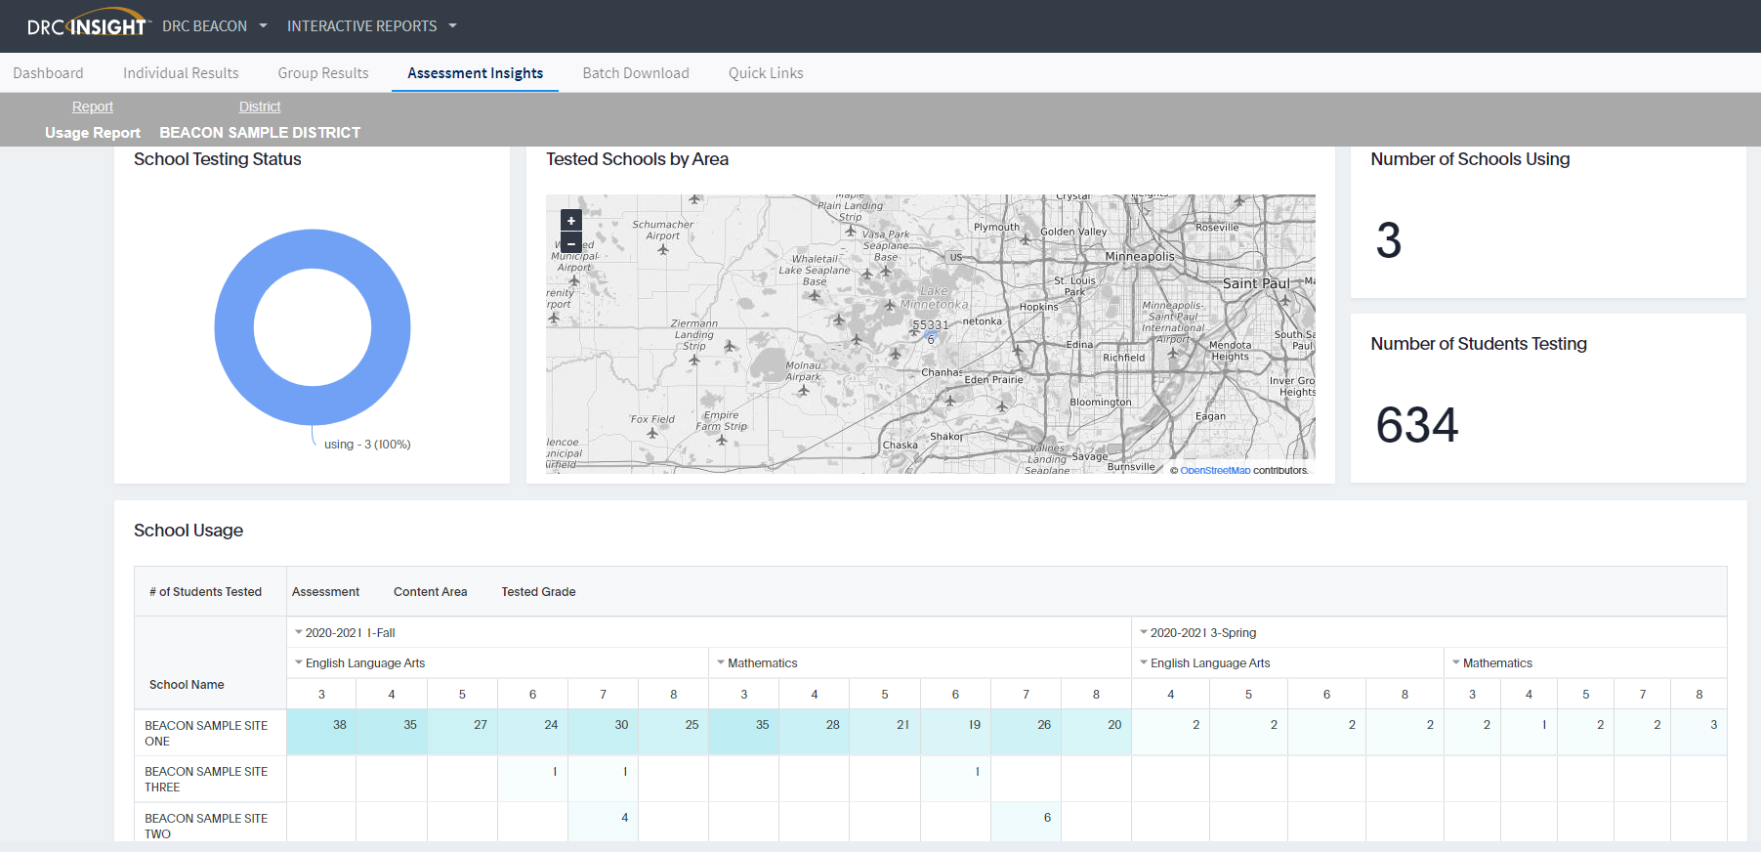Collapse Fall Mathematics columns

(721, 662)
